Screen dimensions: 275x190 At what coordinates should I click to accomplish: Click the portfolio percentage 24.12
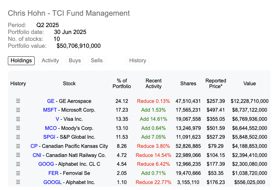[x=122, y=101]
